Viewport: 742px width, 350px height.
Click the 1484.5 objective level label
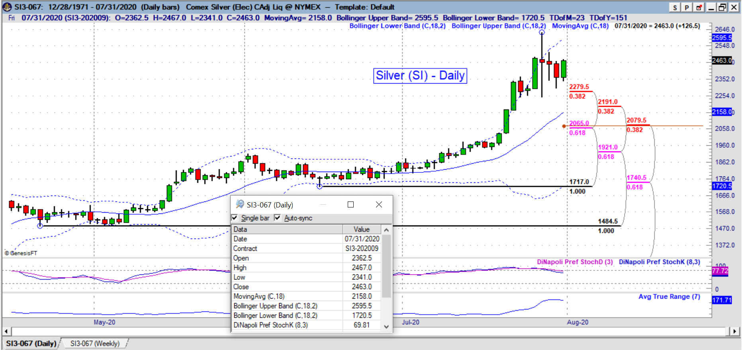point(607,221)
